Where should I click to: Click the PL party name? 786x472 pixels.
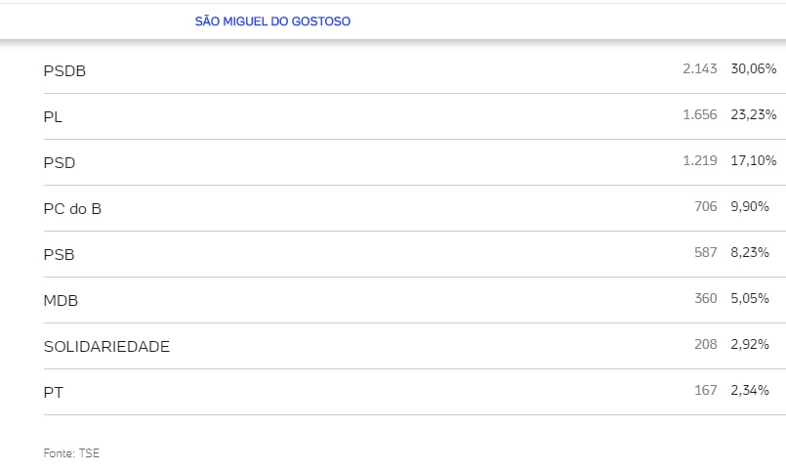(54, 117)
